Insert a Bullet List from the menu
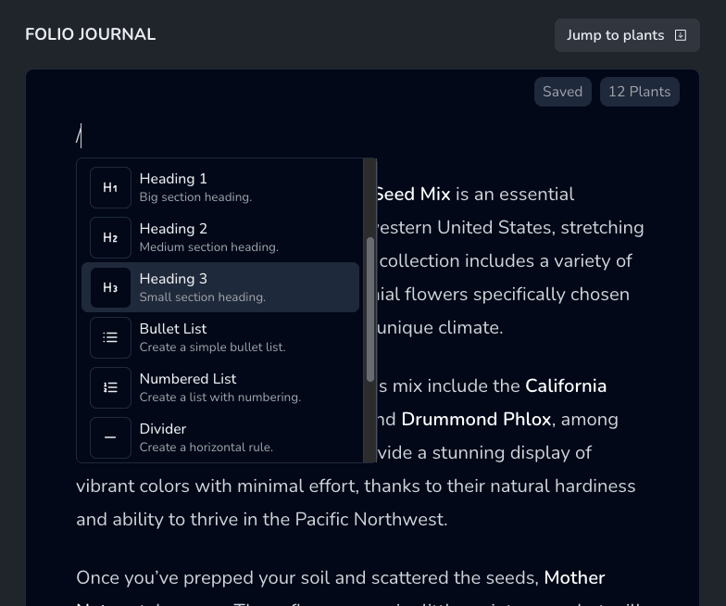The image size is (726, 606). 220,337
